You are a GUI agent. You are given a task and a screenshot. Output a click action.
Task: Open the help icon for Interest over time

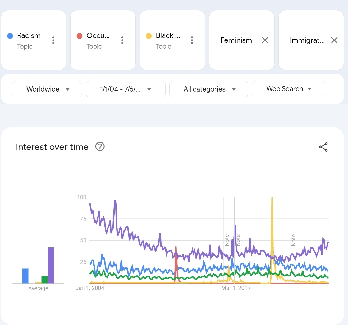[x=100, y=147]
